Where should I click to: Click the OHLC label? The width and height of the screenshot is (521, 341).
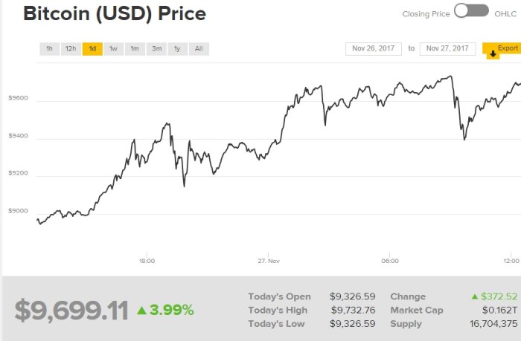(506, 13)
